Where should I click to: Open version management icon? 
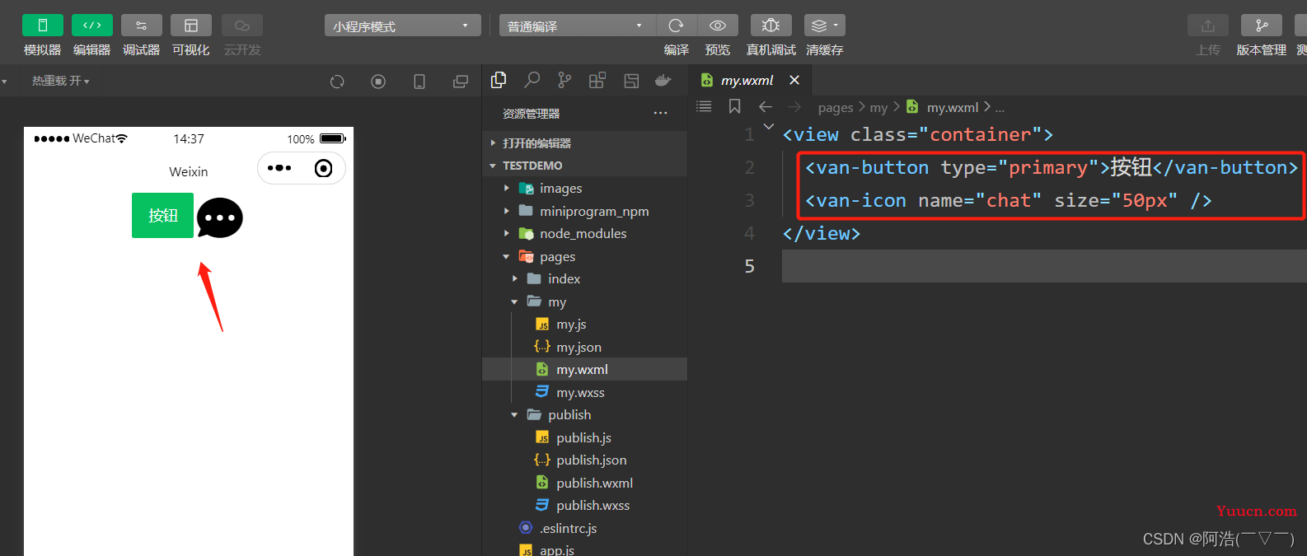pyautogui.click(x=1262, y=26)
